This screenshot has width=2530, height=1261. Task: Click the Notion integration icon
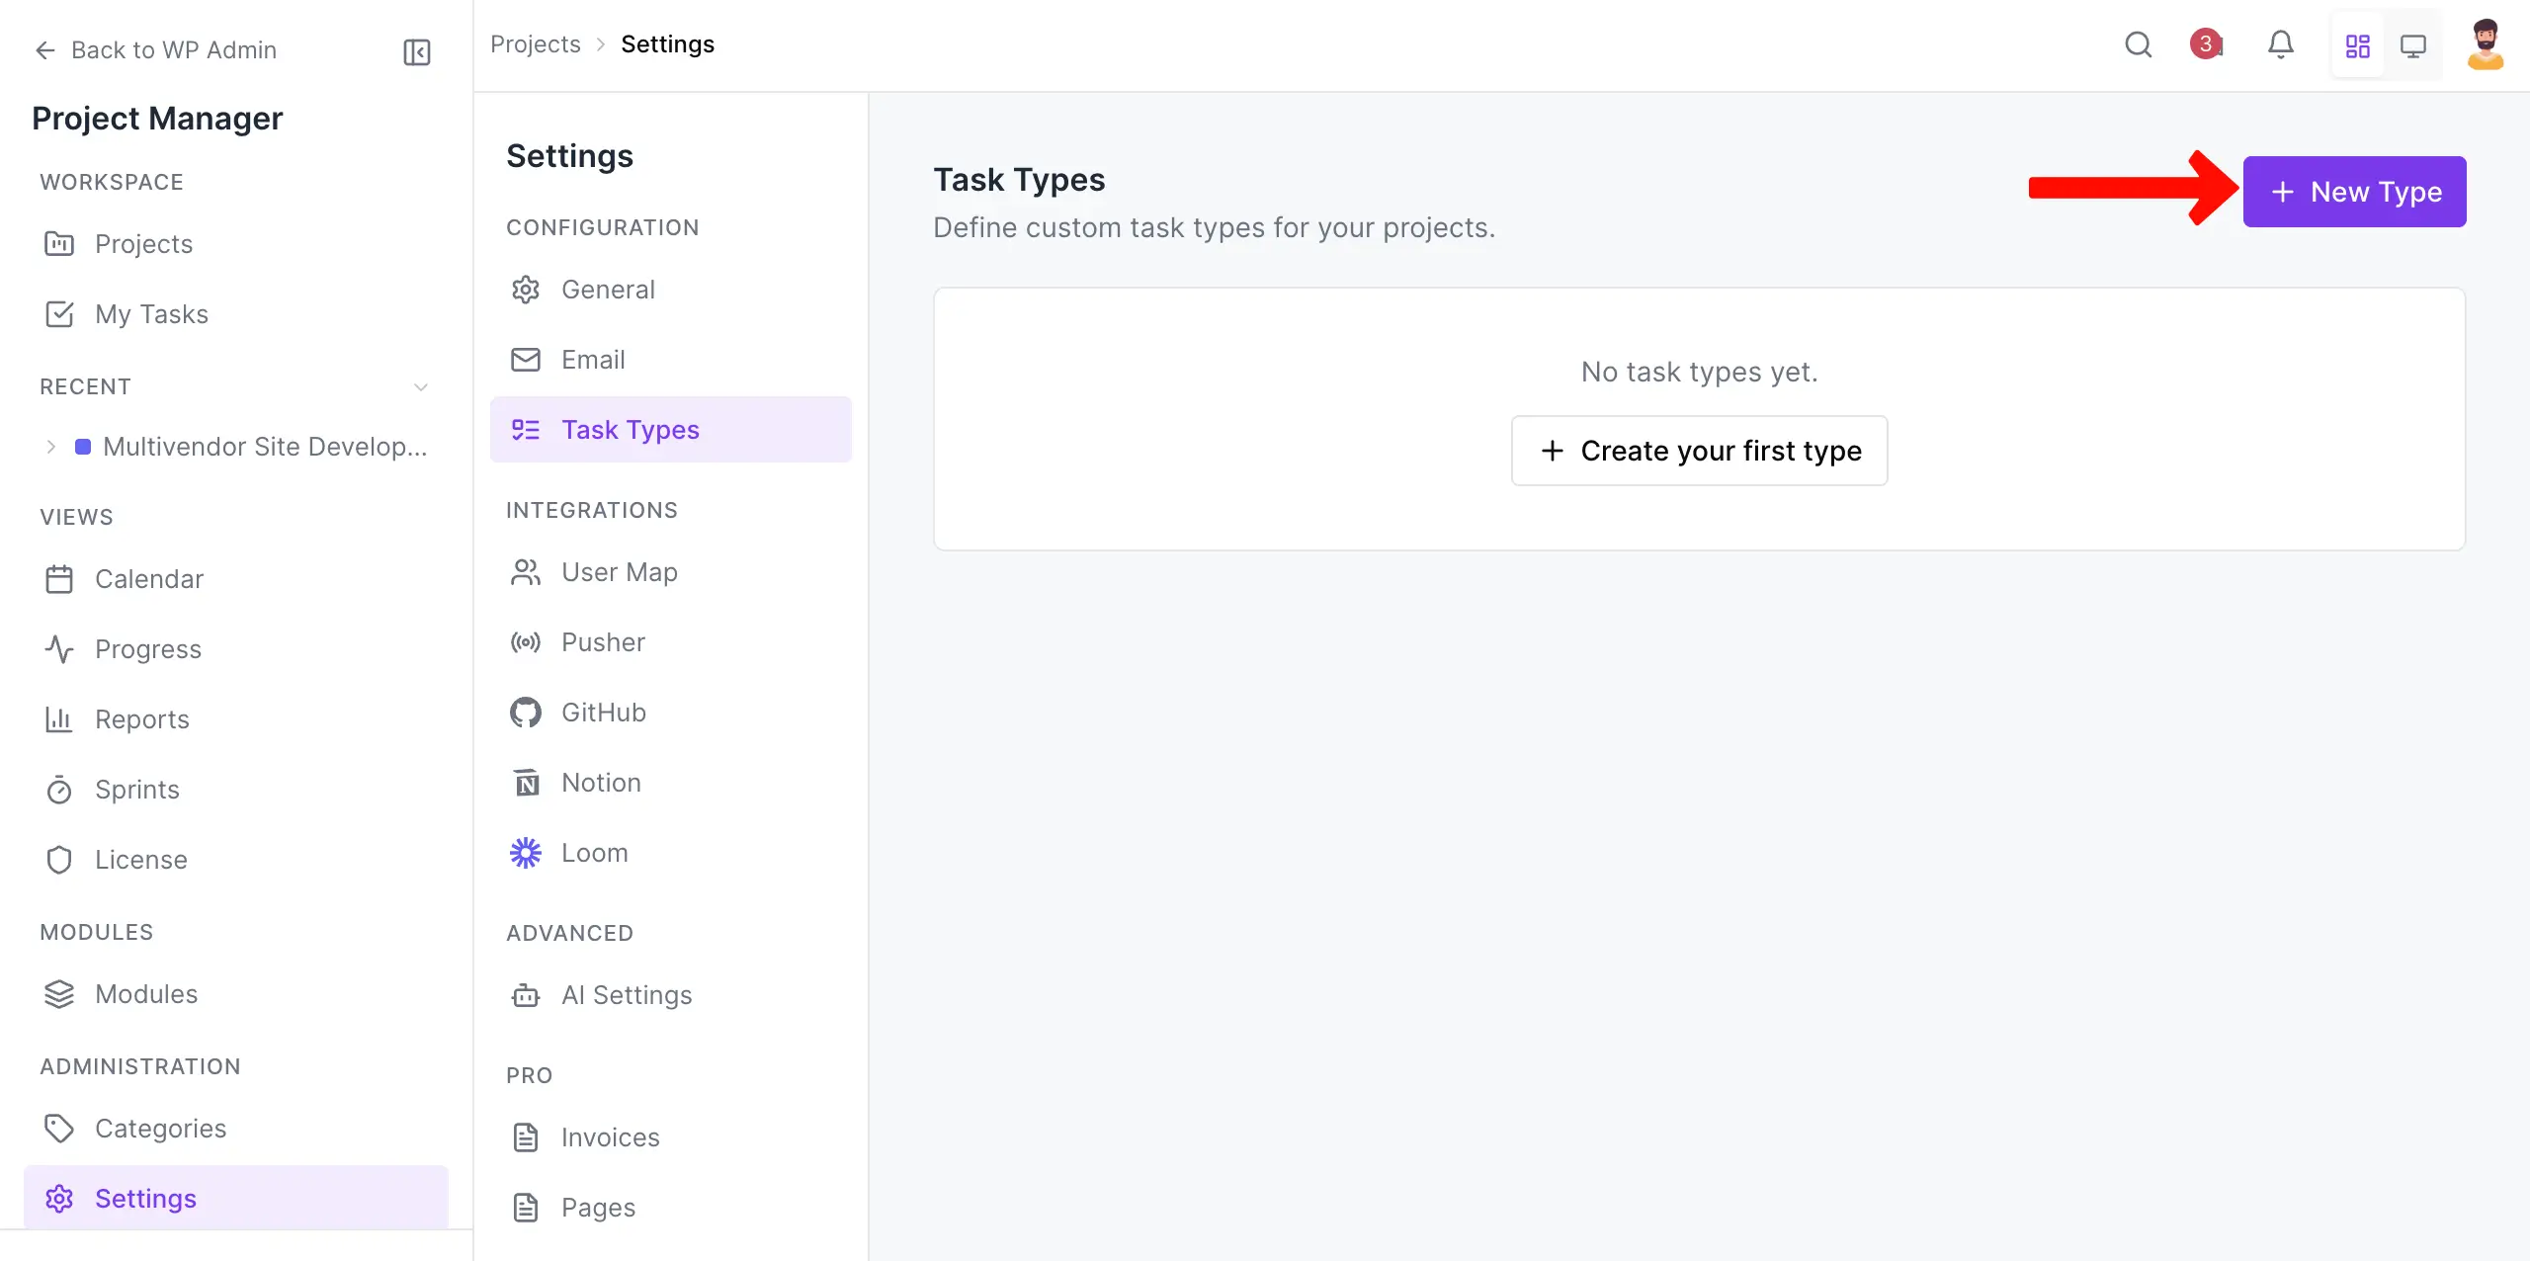click(525, 782)
